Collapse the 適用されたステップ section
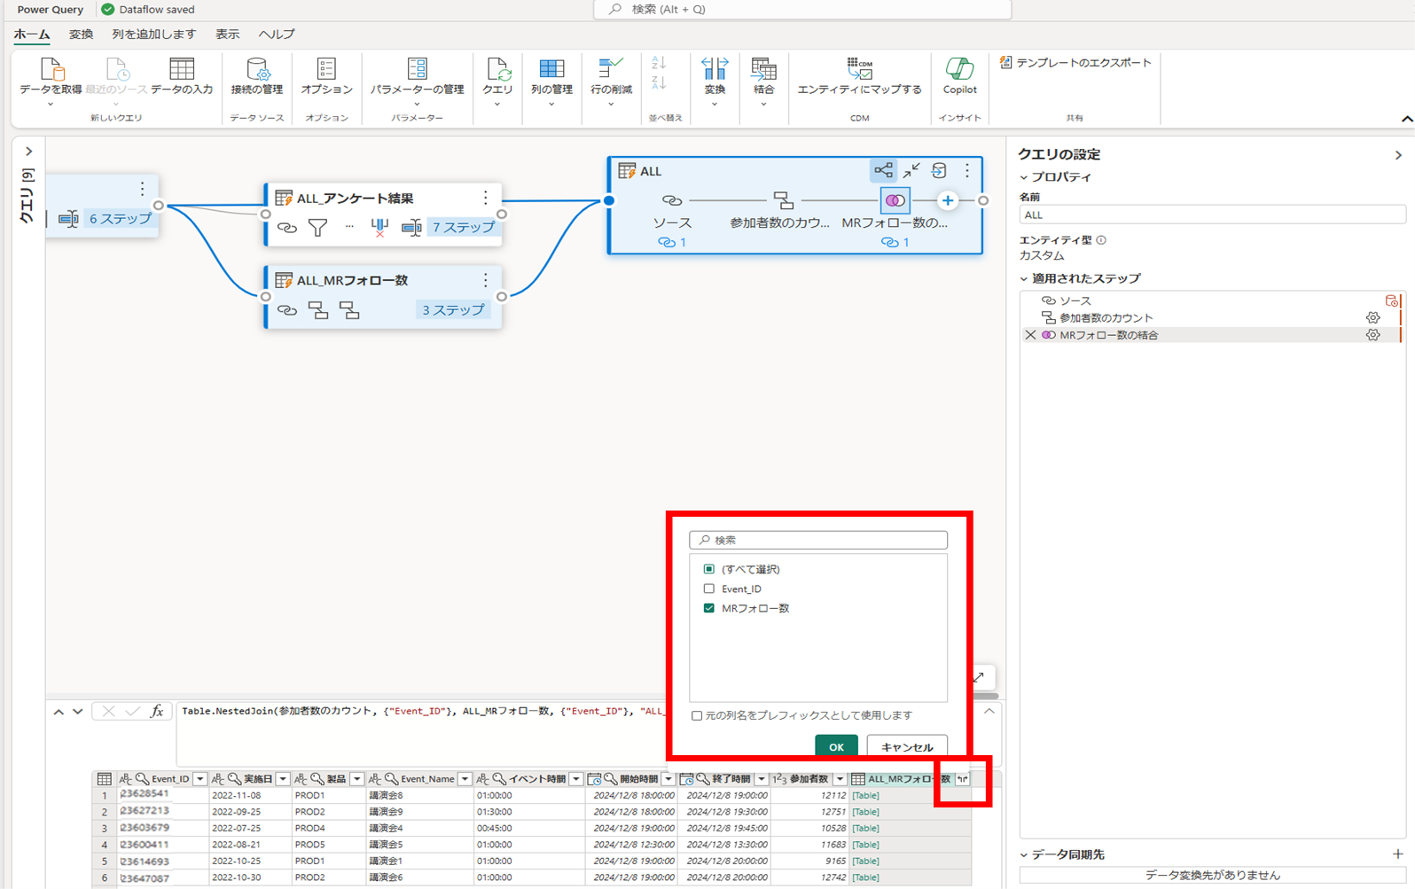The width and height of the screenshot is (1415, 889). click(x=1024, y=278)
